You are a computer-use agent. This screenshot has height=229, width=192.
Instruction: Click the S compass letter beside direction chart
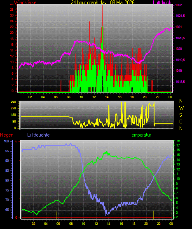180,115
